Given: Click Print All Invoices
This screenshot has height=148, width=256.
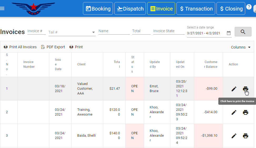Looking at the screenshot, I should pos(20,47).
